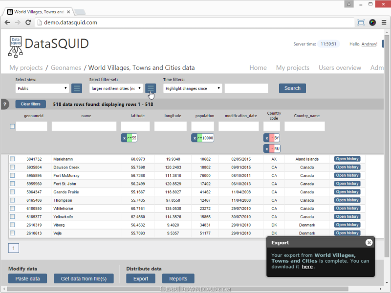Check the Fort McMurray row checkbox
391x293 pixels.
point(12,175)
